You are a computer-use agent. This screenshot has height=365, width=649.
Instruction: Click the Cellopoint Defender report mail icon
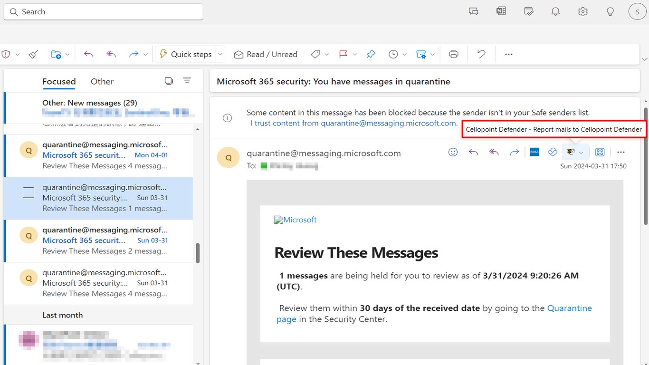coord(571,152)
